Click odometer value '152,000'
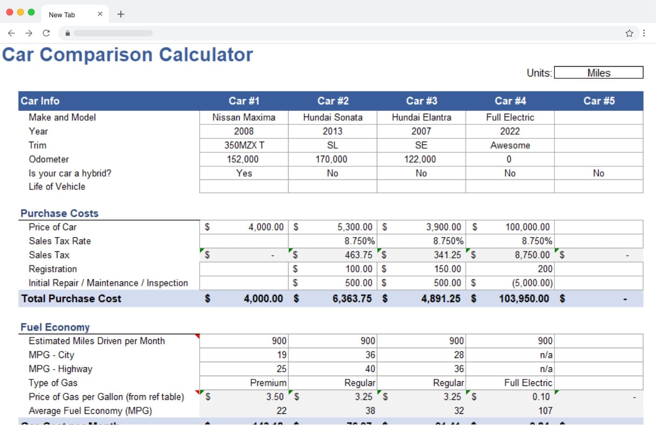 (244, 159)
